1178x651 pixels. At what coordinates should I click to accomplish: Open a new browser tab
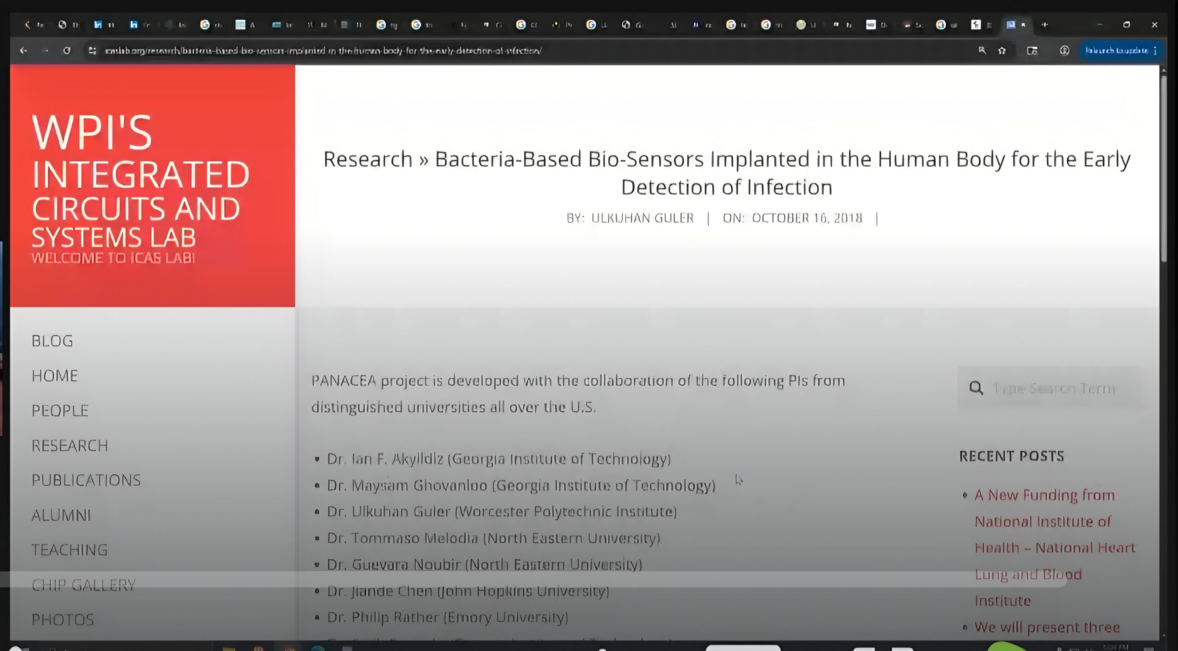[x=1045, y=25]
